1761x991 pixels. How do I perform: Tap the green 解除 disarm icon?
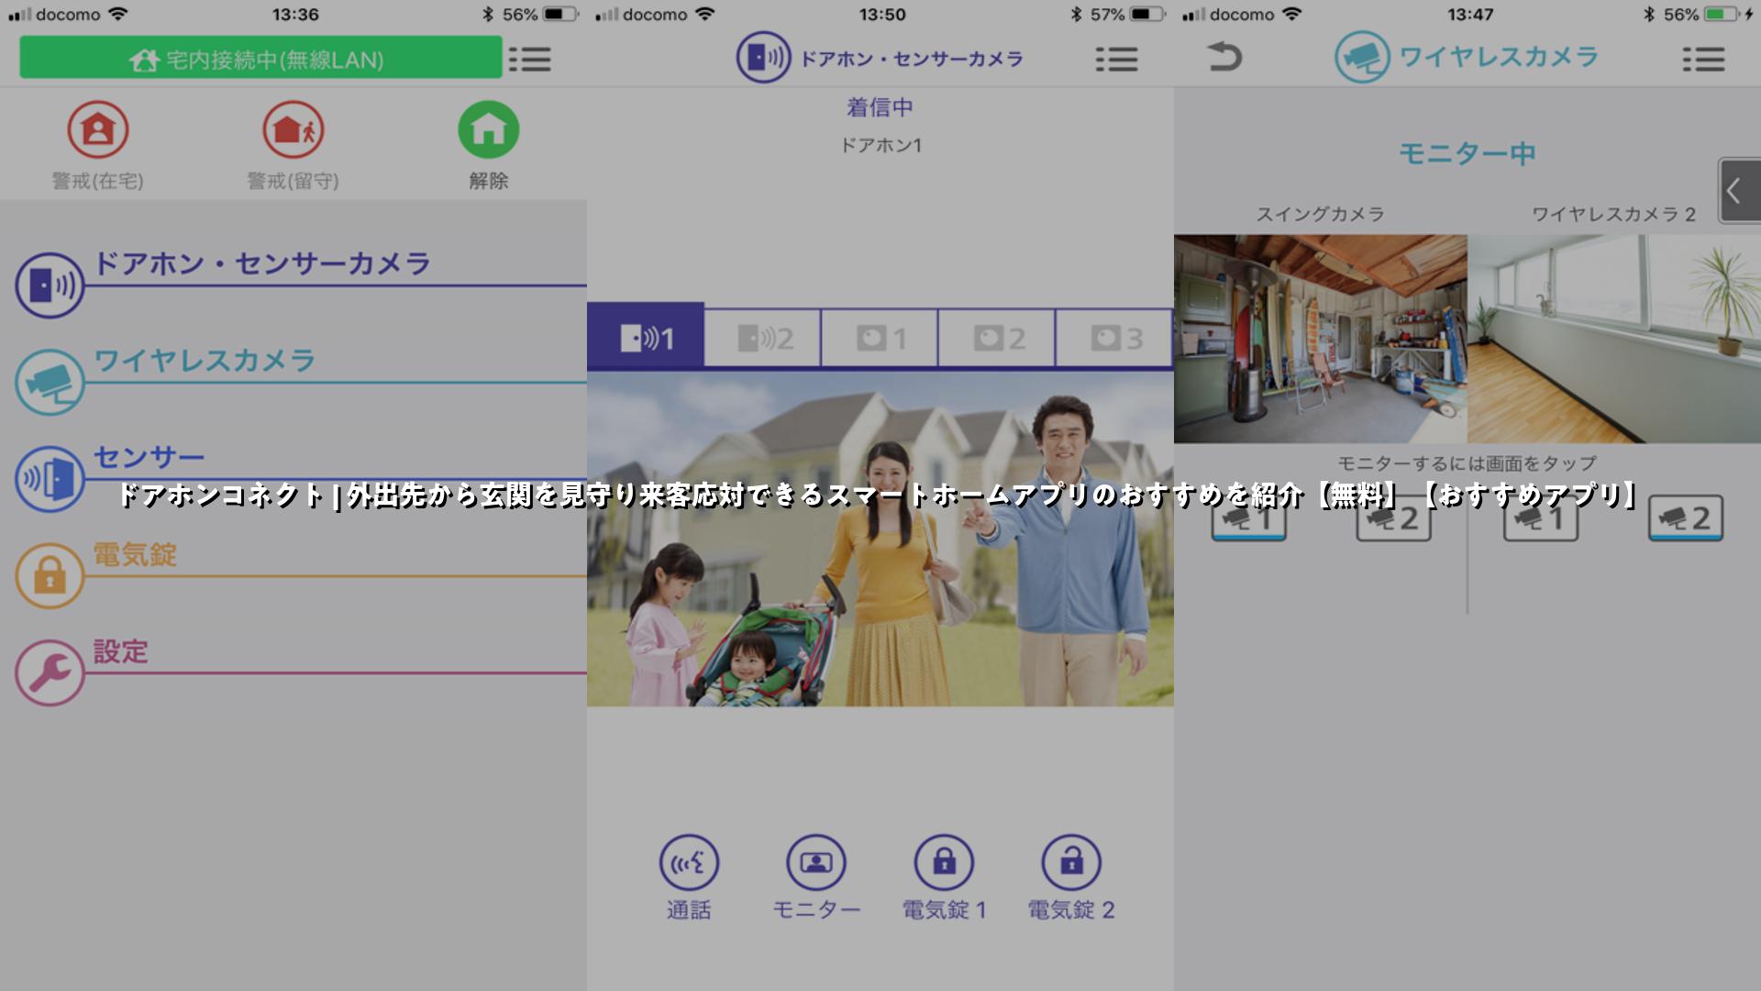(x=488, y=129)
